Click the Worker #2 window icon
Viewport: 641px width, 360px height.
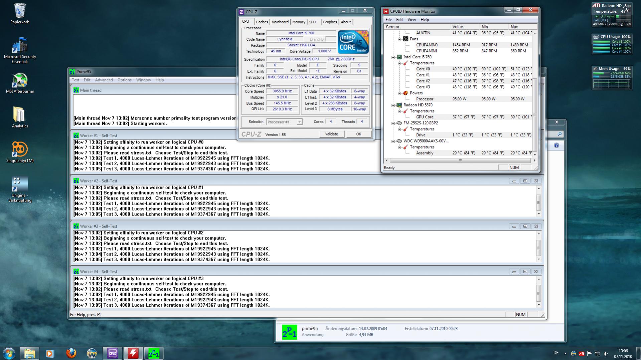click(76, 181)
